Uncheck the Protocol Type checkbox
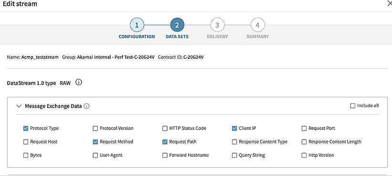The image size is (392, 176). click(26, 129)
